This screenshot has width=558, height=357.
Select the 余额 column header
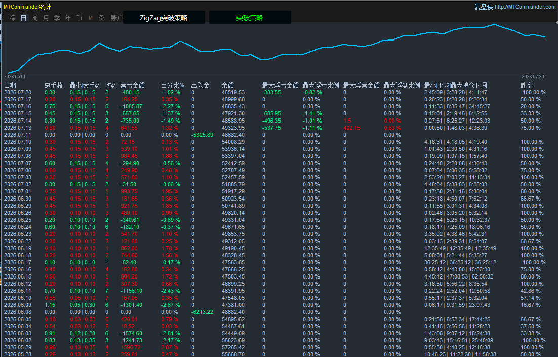[x=228, y=85]
